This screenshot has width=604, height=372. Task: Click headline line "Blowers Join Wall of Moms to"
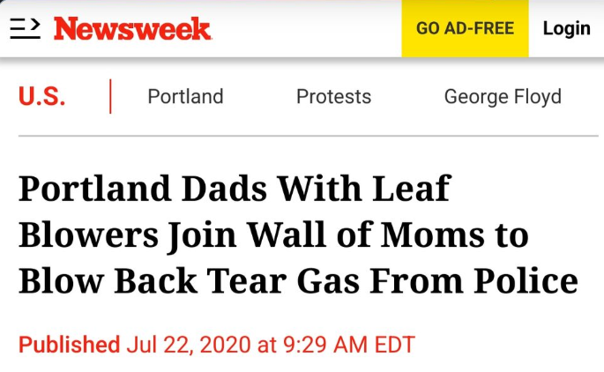tap(273, 235)
